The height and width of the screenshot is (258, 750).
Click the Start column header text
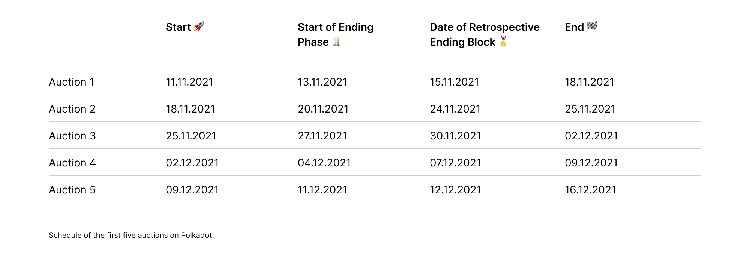pos(178,27)
